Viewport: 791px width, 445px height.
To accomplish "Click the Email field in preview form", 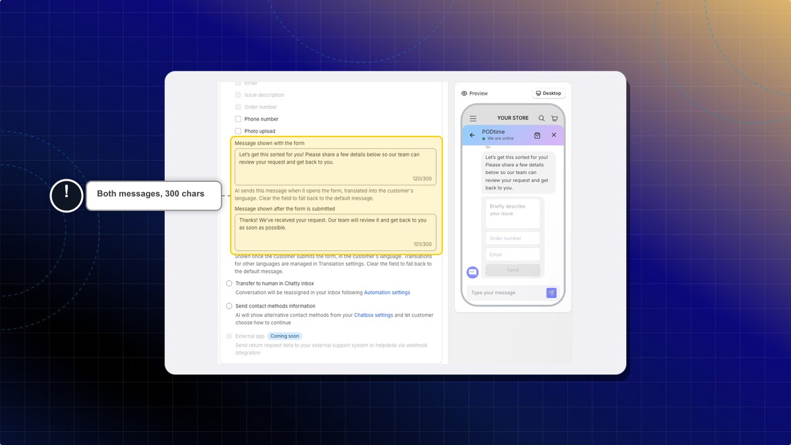I will point(513,254).
